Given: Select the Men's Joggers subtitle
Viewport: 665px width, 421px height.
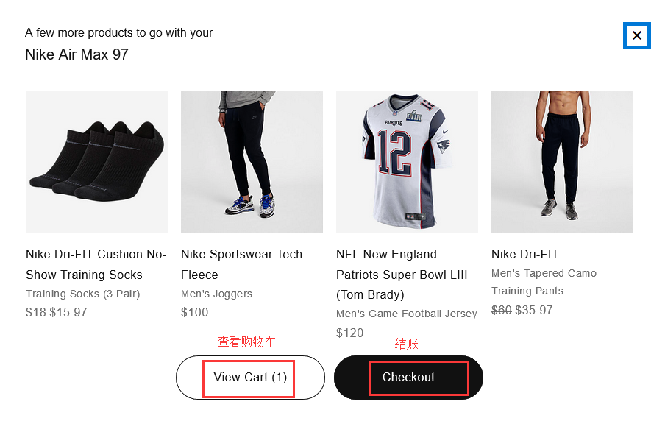Looking at the screenshot, I should (216, 294).
